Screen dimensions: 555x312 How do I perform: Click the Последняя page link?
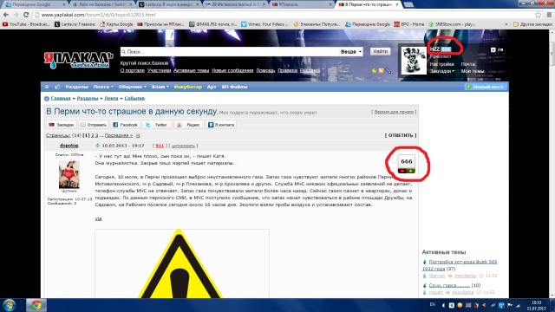coord(119,135)
